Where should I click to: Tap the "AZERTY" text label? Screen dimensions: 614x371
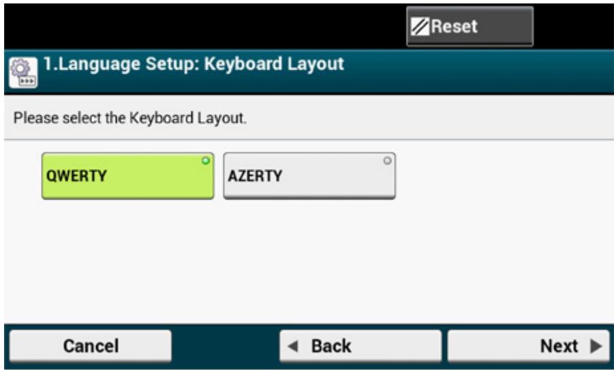(x=255, y=176)
